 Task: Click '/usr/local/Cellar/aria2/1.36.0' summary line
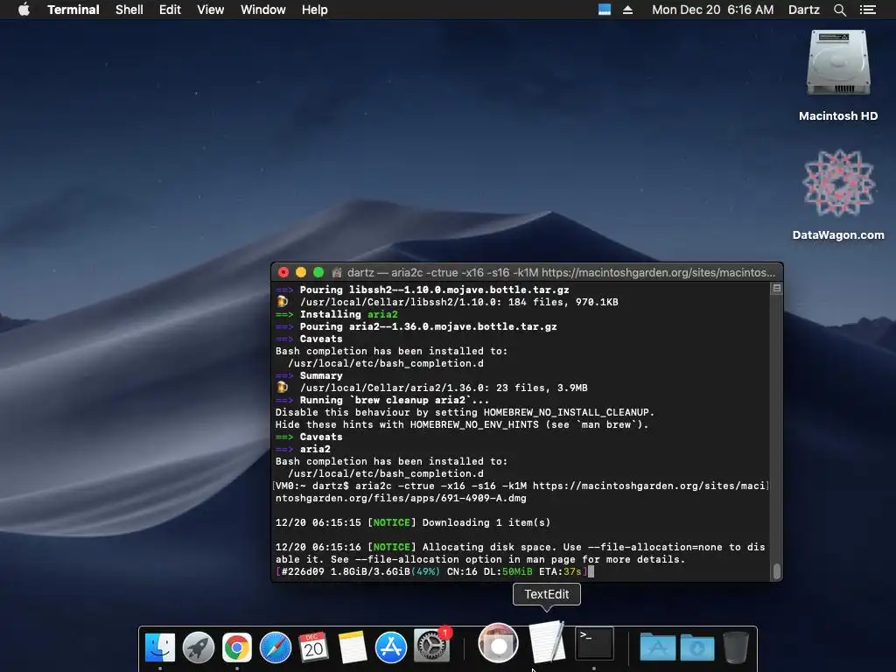pos(432,388)
